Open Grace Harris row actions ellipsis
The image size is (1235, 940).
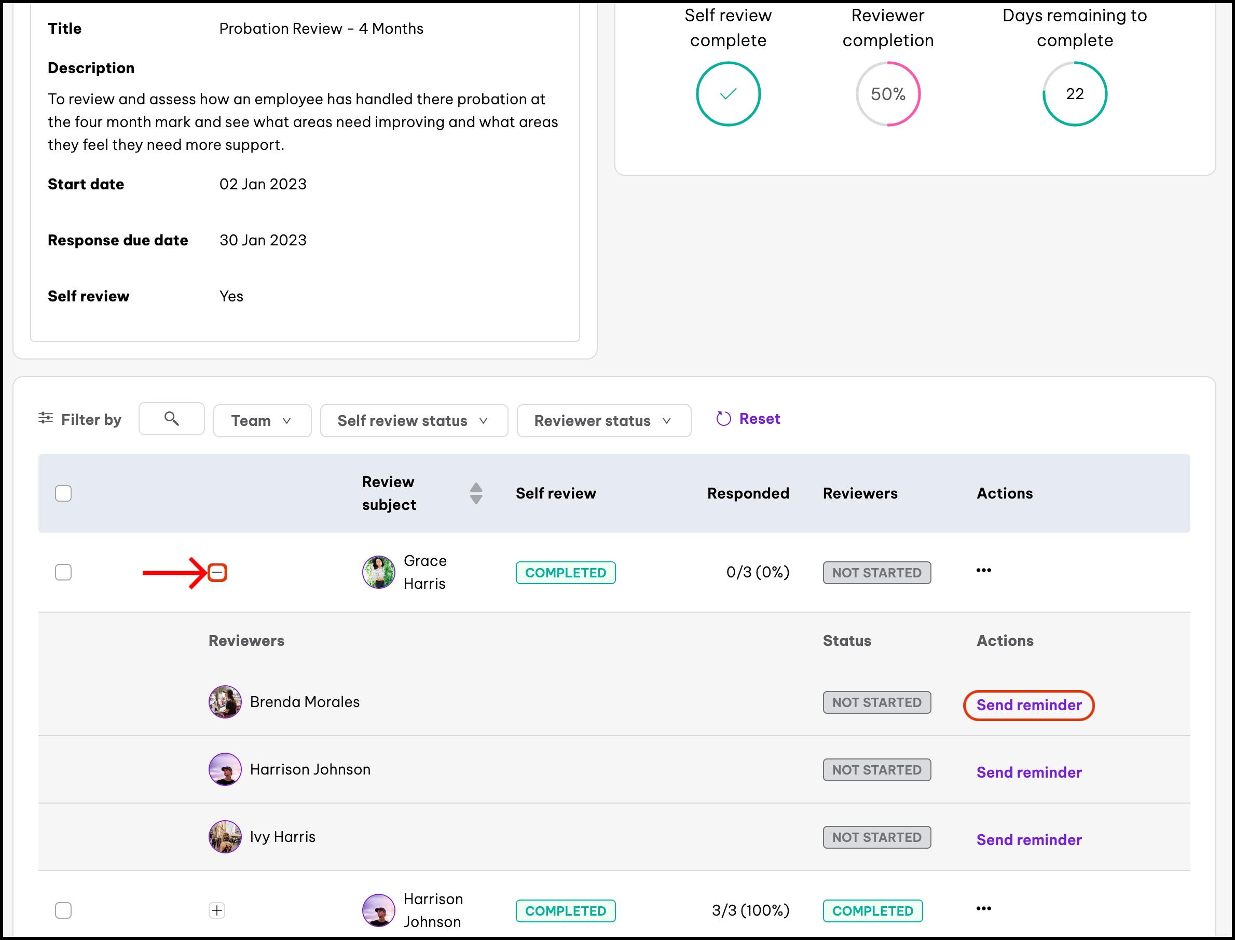tap(983, 570)
